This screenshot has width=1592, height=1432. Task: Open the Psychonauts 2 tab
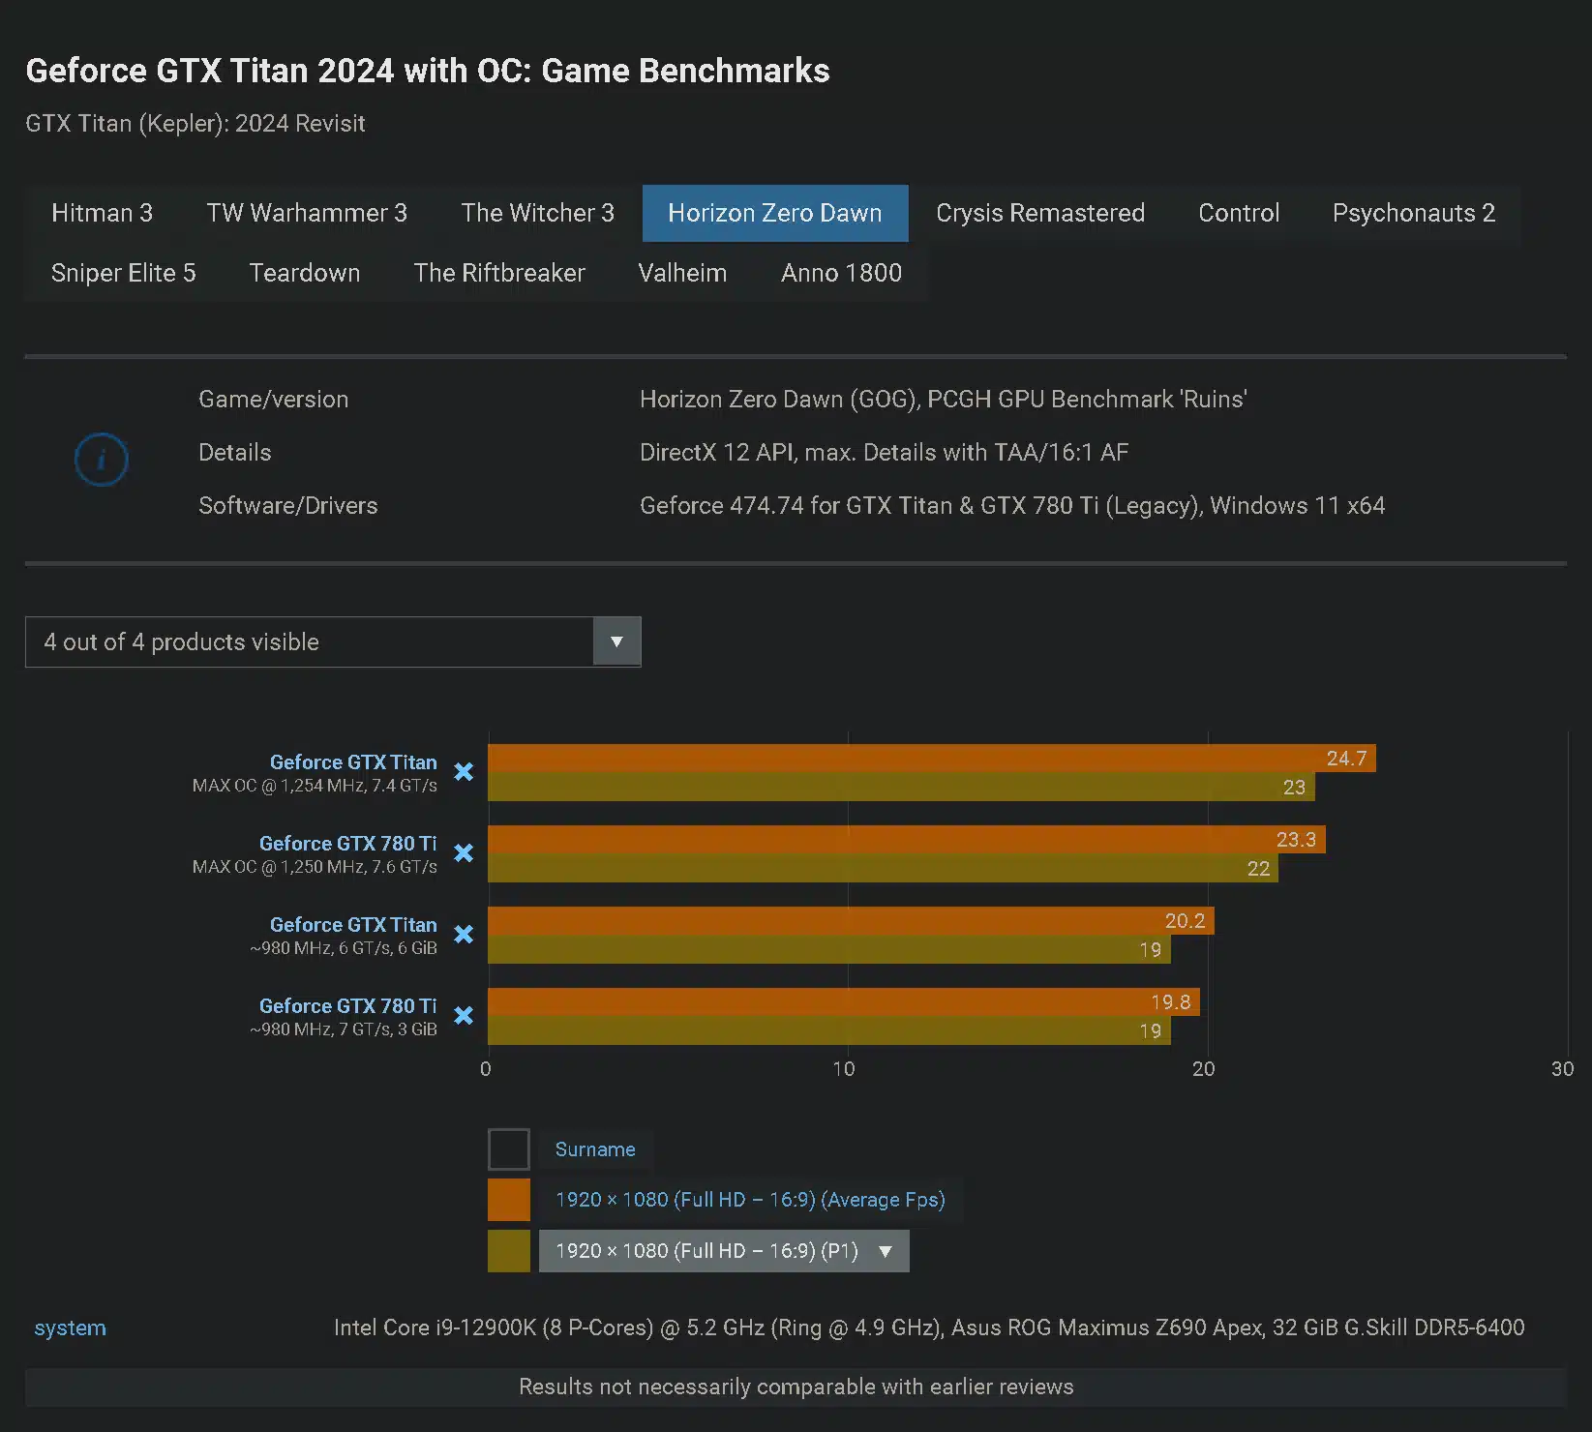tap(1414, 213)
